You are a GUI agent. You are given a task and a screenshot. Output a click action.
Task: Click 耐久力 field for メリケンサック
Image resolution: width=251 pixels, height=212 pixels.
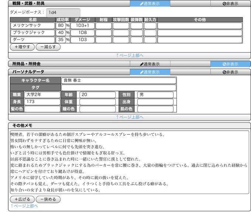pos(150,25)
